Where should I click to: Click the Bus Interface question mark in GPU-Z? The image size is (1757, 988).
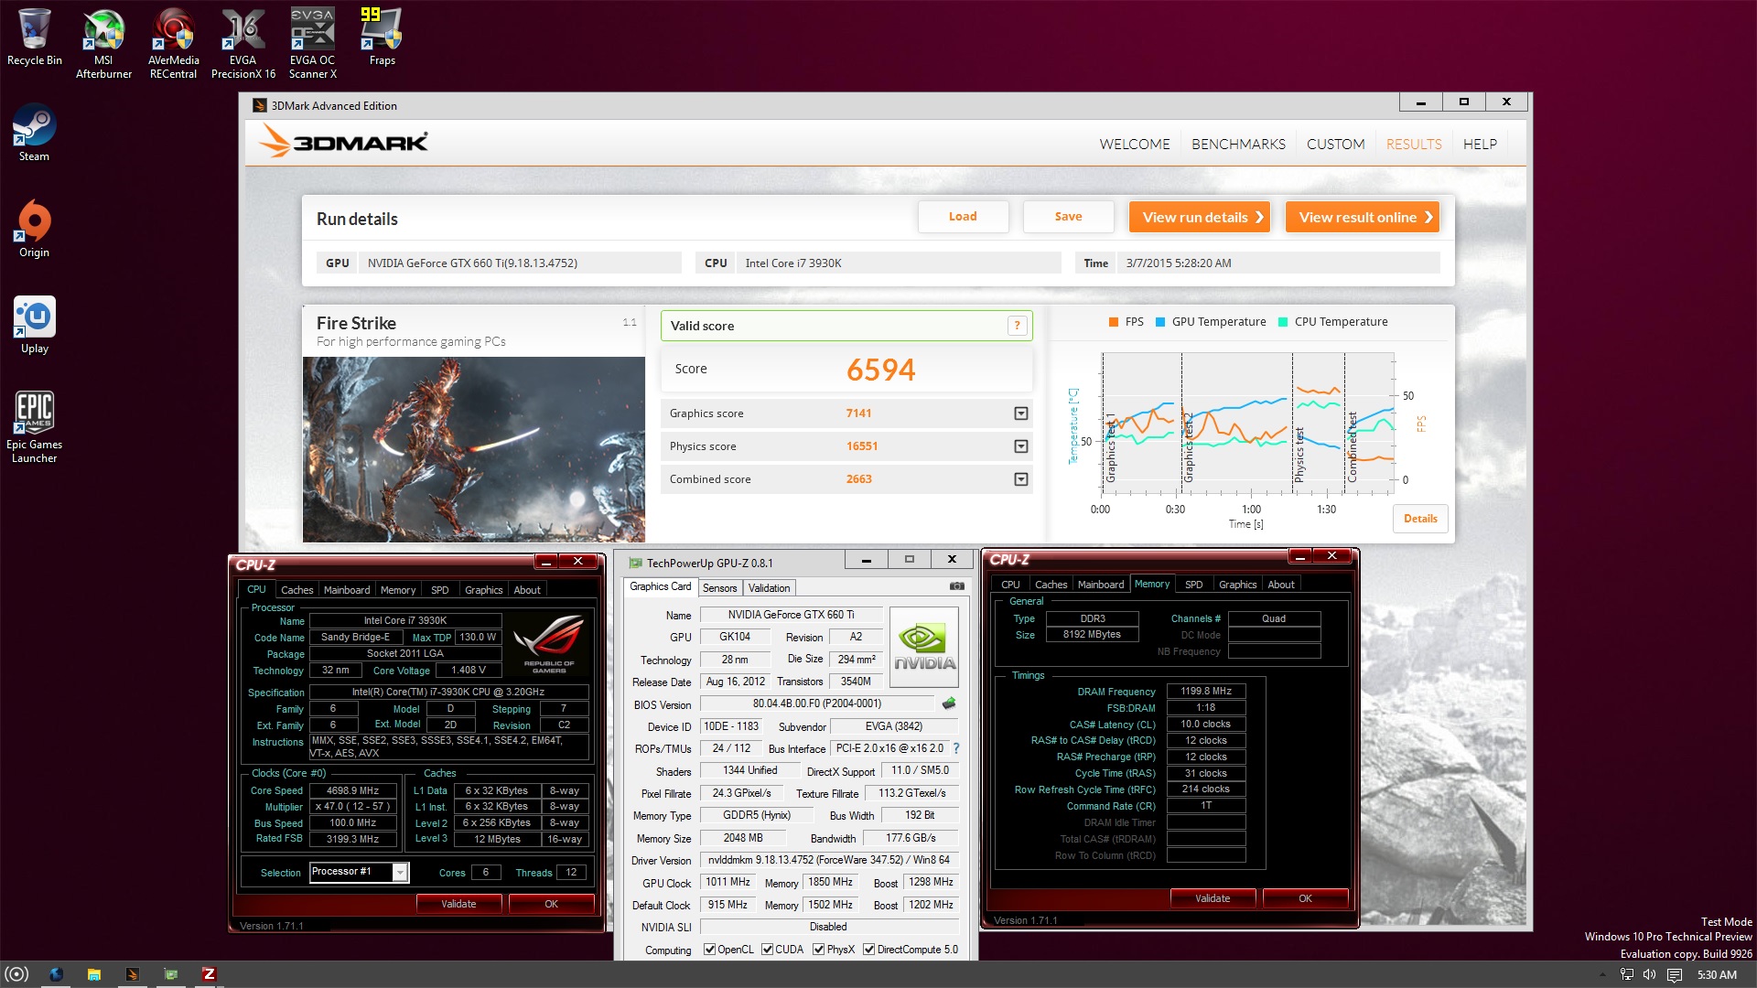955,748
